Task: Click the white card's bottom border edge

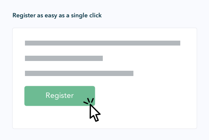Action: pyautogui.click(x=105, y=128)
